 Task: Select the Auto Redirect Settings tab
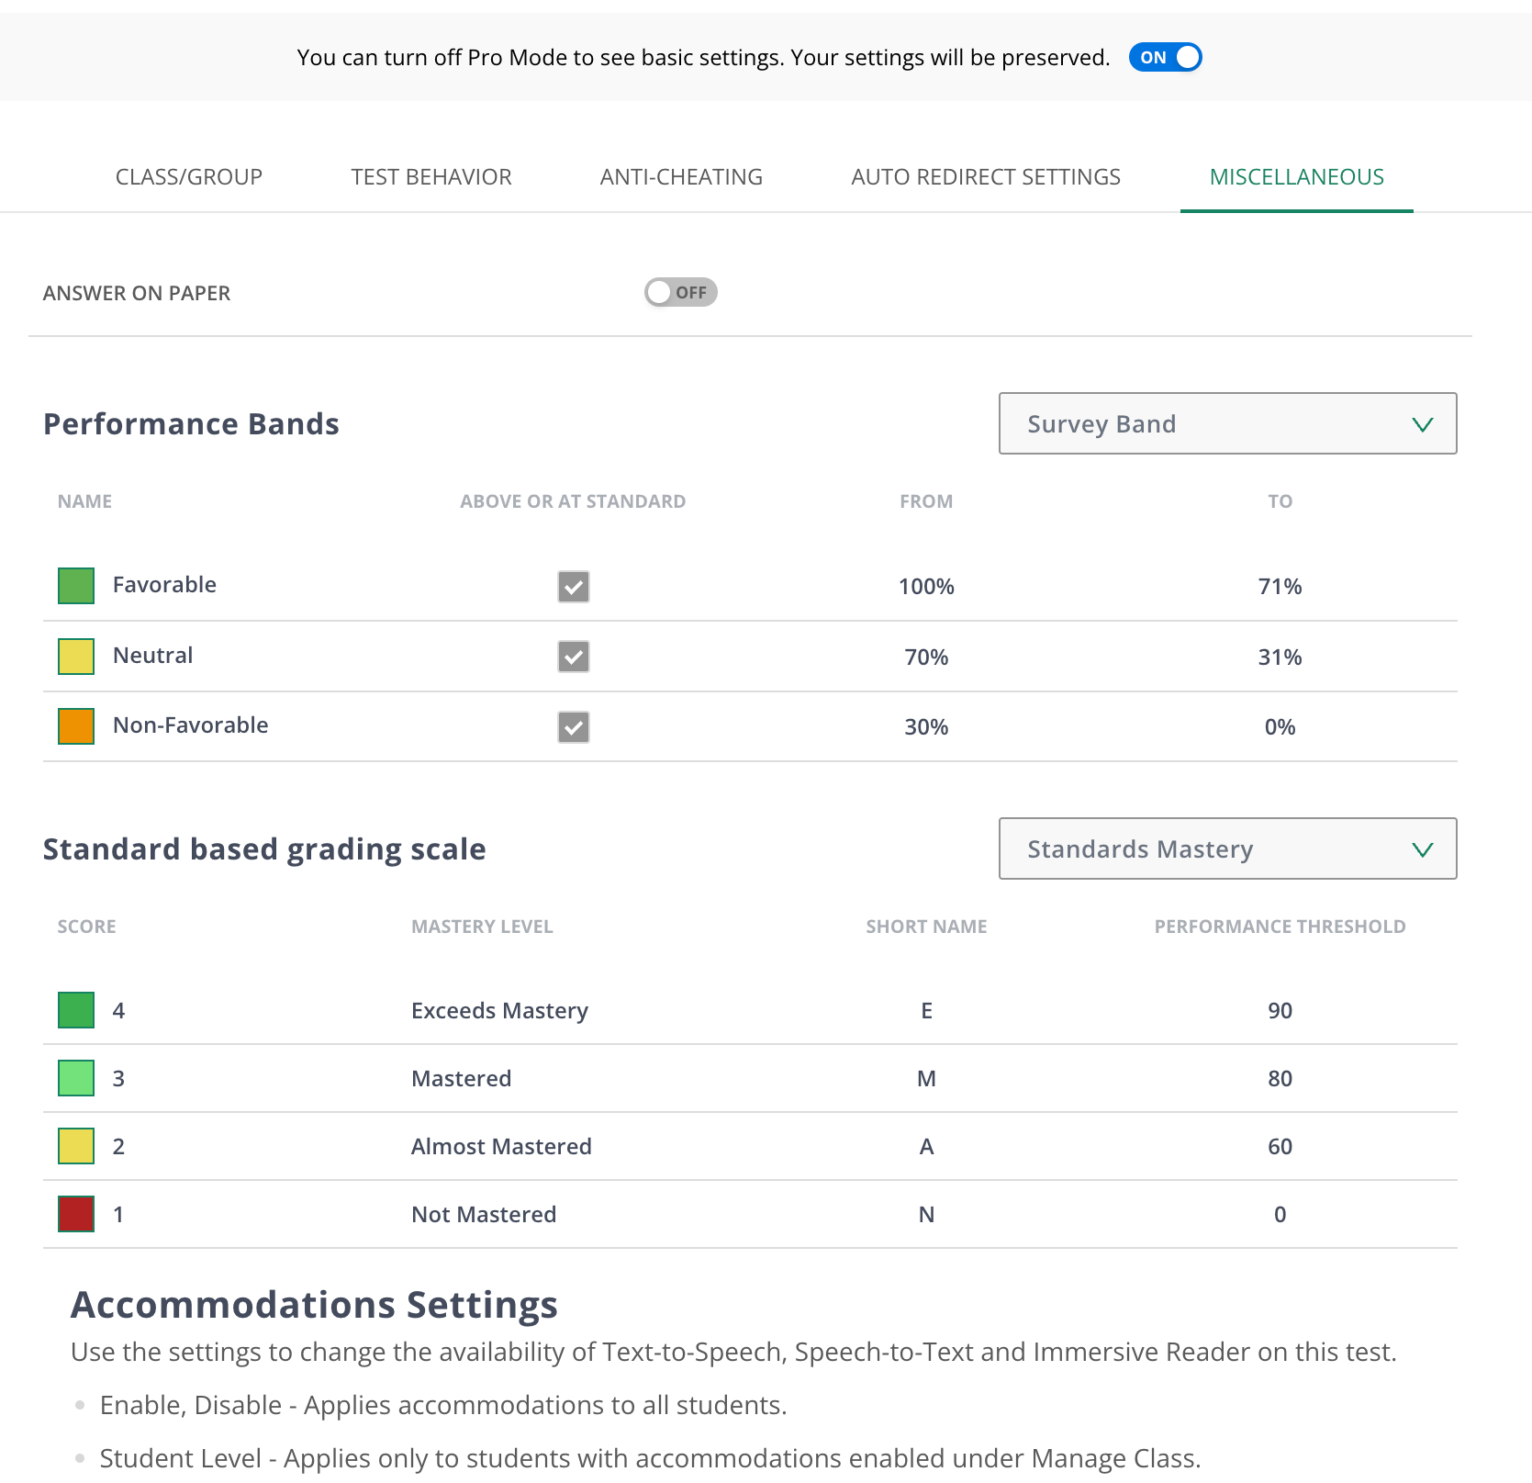click(x=986, y=176)
